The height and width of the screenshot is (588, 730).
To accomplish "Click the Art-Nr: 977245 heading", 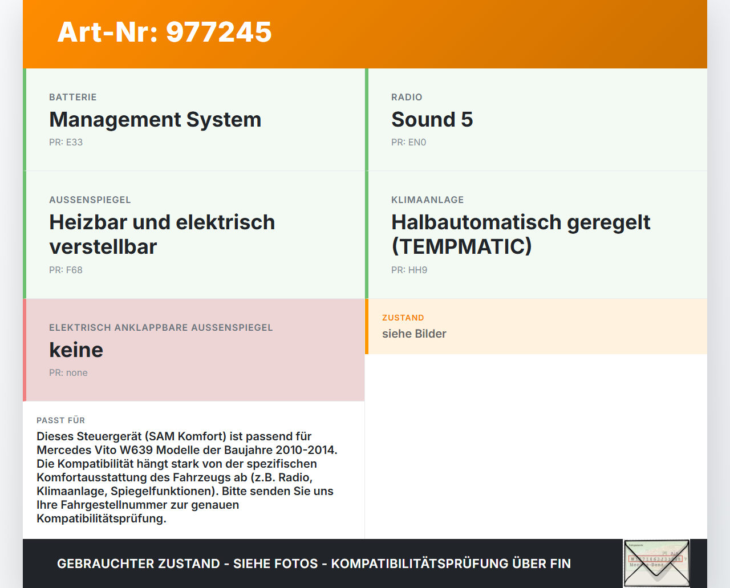I will click(165, 32).
